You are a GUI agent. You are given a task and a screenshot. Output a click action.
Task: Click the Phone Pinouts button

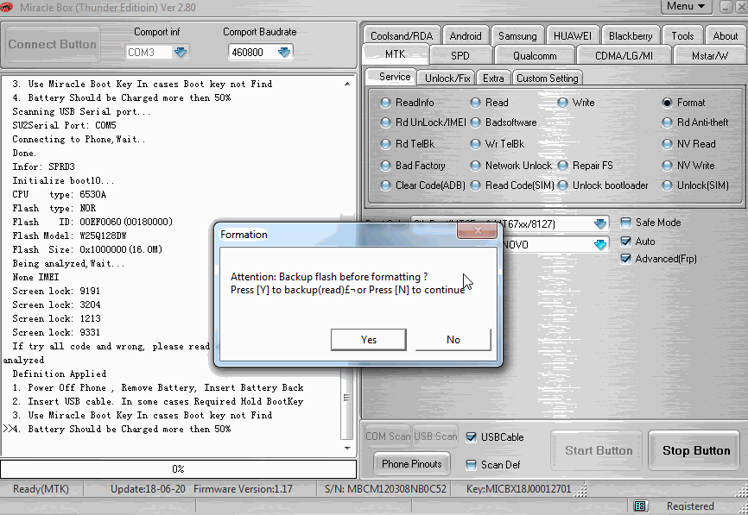pyautogui.click(x=412, y=464)
